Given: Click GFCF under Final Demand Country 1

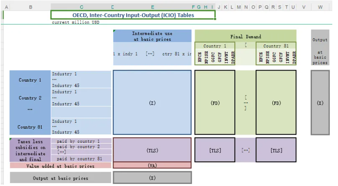Looking at the screenshot, I should pos(220,57).
